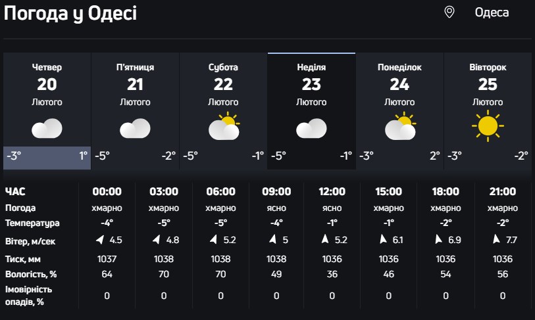Image resolution: width=535 pixels, height=320 pixels.
Task: Click Sunday's cloudy weather icon
Action: [311, 128]
